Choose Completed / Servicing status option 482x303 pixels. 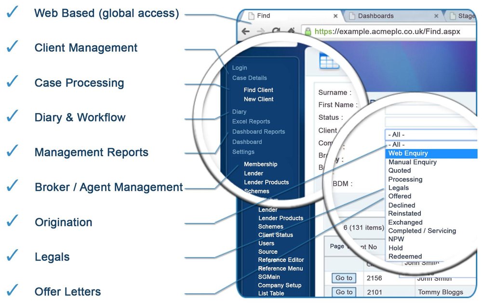[x=422, y=231]
